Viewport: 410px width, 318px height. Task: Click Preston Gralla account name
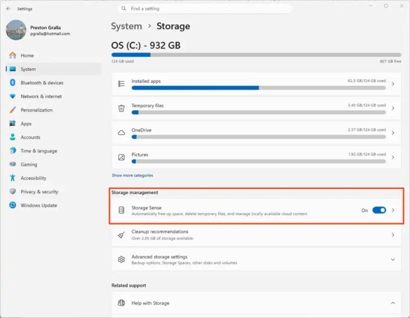(45, 28)
